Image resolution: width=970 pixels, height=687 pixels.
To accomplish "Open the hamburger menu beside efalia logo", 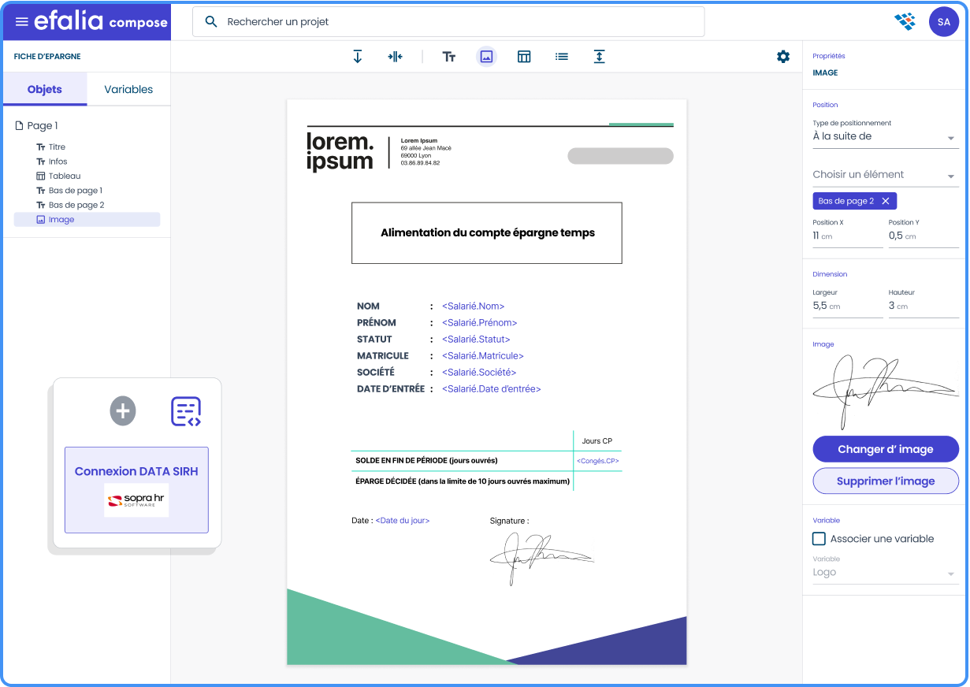I will tap(21, 22).
